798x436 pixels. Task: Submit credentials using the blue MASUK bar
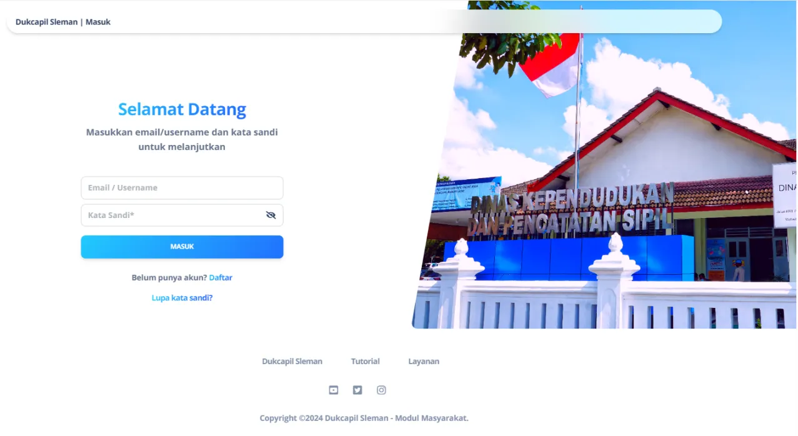(182, 247)
